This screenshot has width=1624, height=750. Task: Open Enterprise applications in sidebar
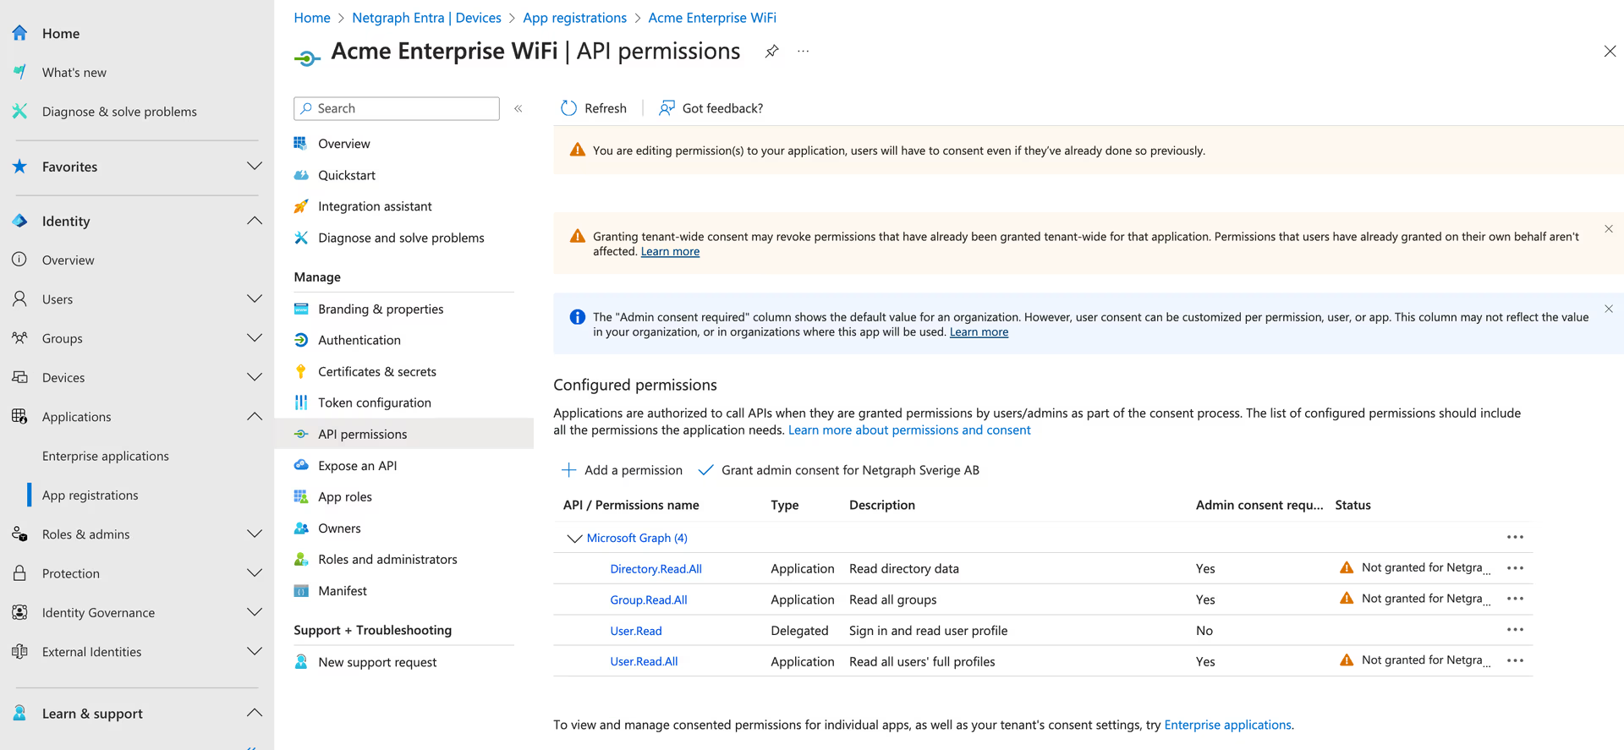pos(106,456)
